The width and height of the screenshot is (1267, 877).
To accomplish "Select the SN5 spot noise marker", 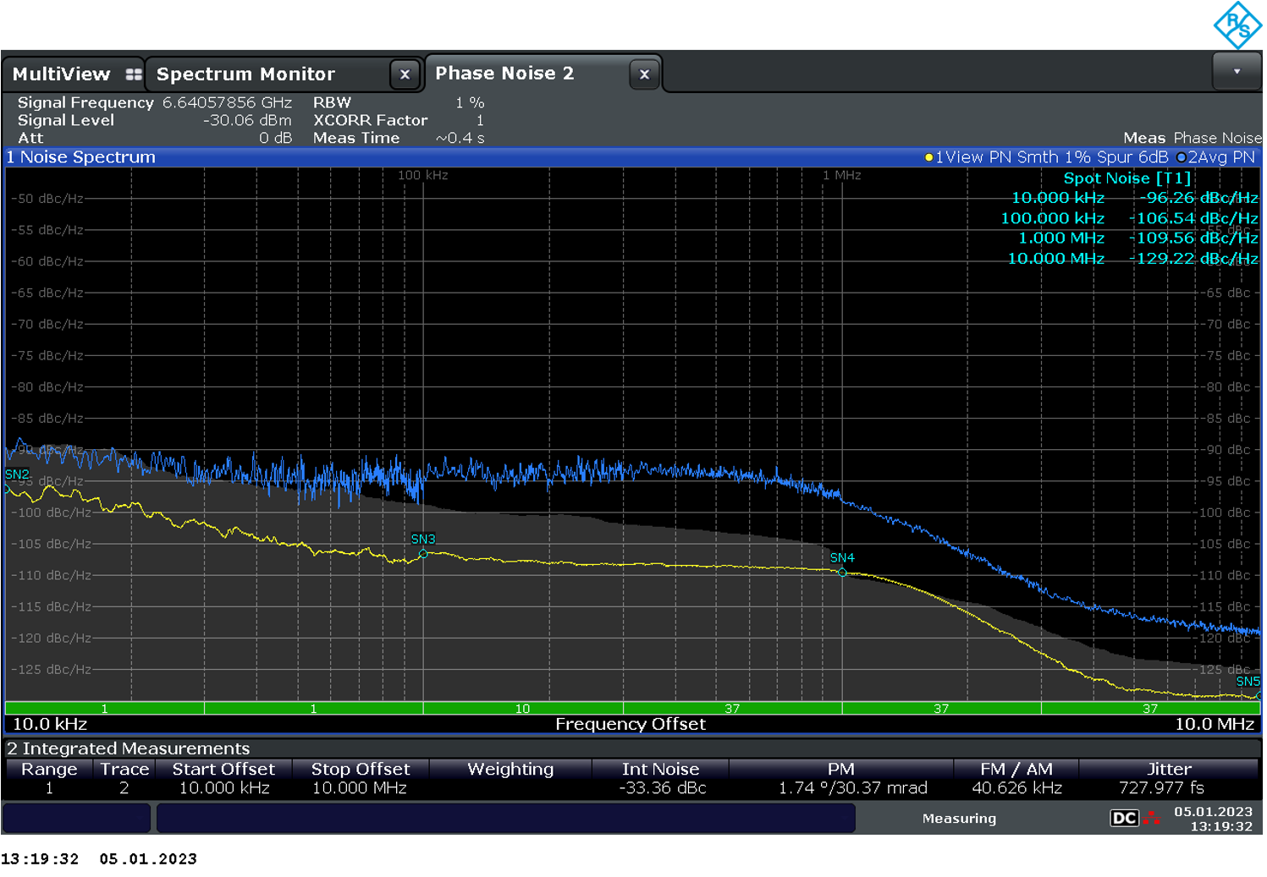I will (1248, 681).
